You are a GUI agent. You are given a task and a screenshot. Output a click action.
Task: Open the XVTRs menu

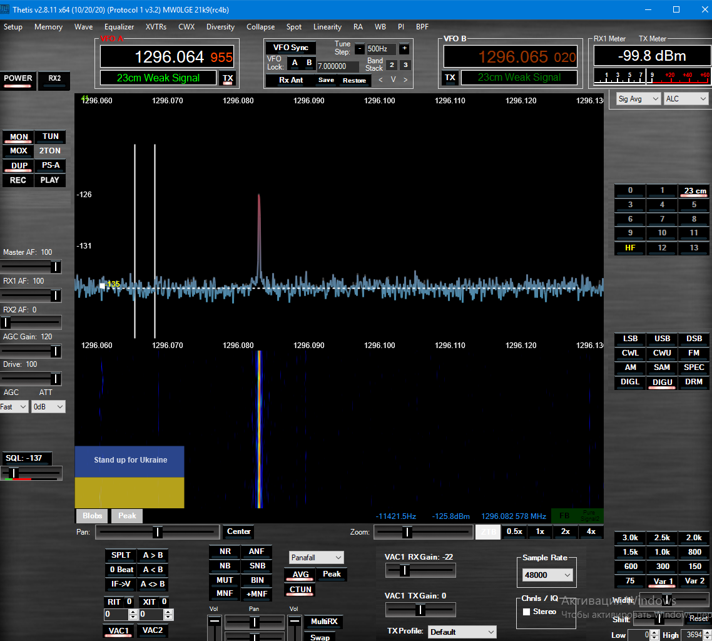(156, 27)
